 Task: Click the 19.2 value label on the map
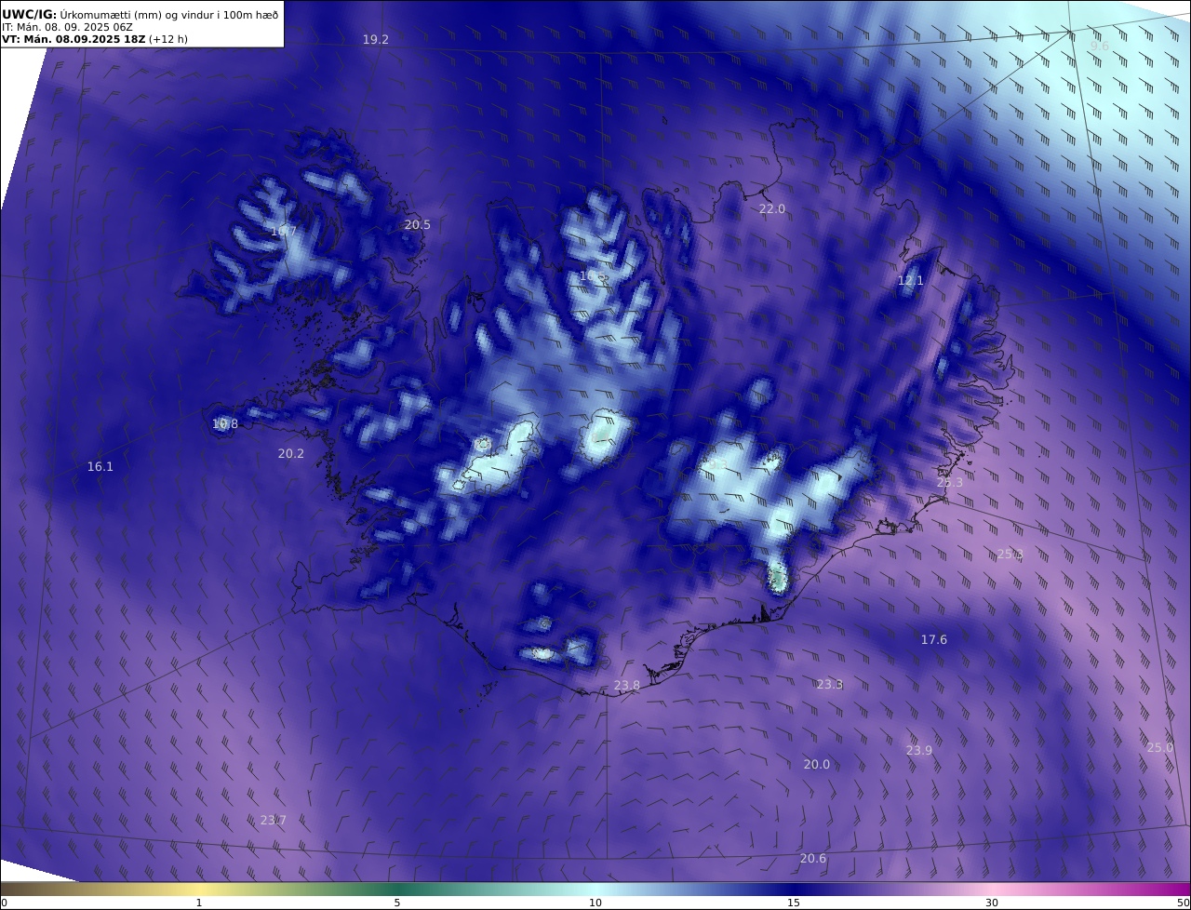(x=376, y=39)
